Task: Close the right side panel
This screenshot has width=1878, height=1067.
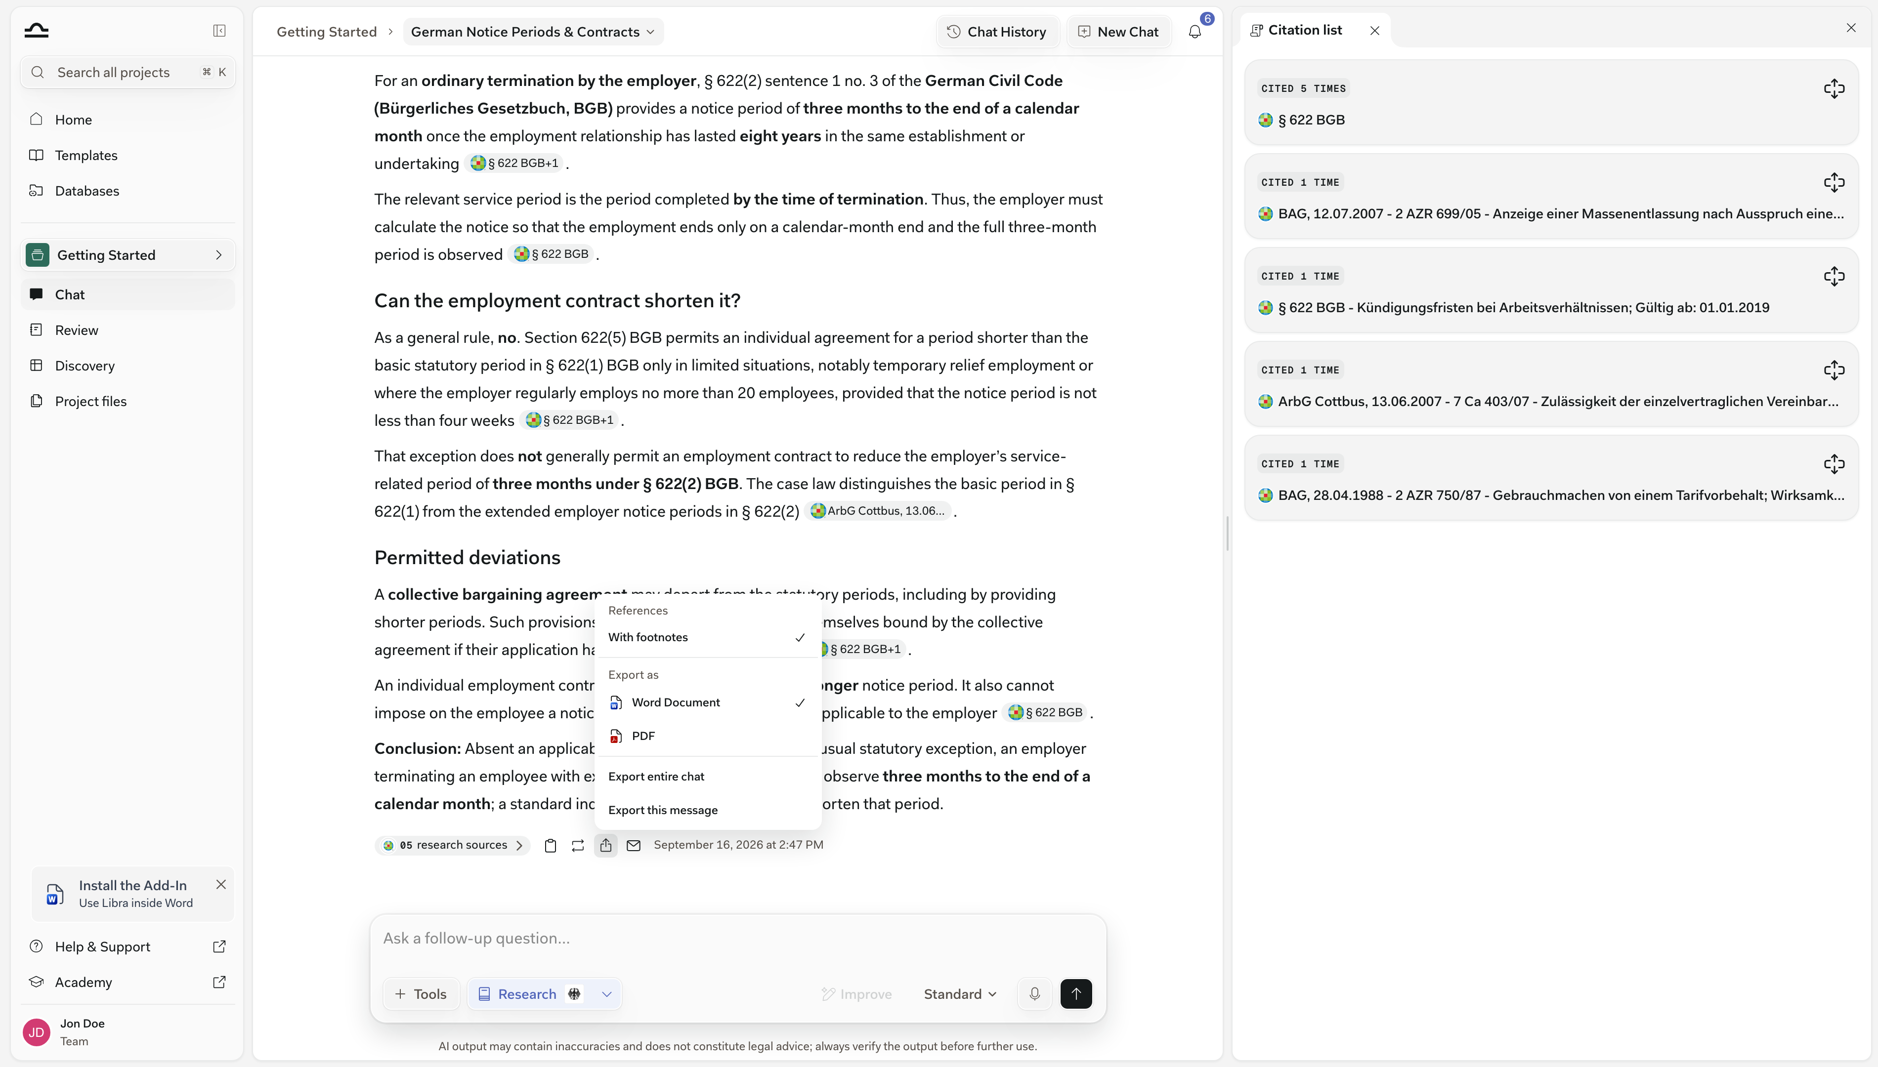Action: pyautogui.click(x=1851, y=28)
